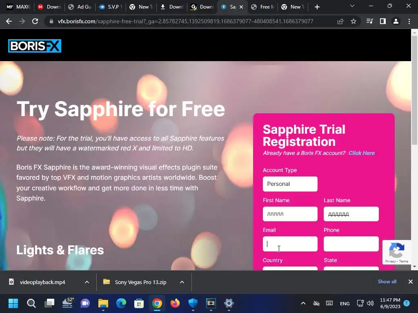Toggle the browser side panel icon
418x313 pixels.
[x=383, y=21]
